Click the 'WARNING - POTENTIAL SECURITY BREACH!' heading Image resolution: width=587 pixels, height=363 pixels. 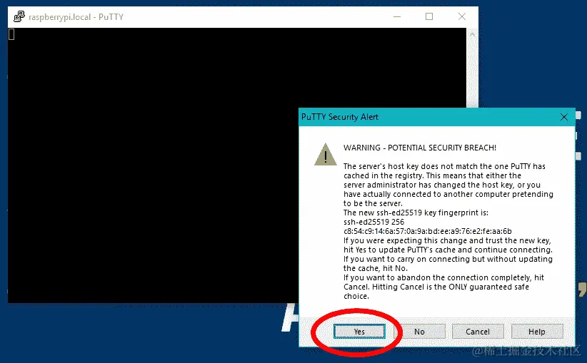coord(420,148)
